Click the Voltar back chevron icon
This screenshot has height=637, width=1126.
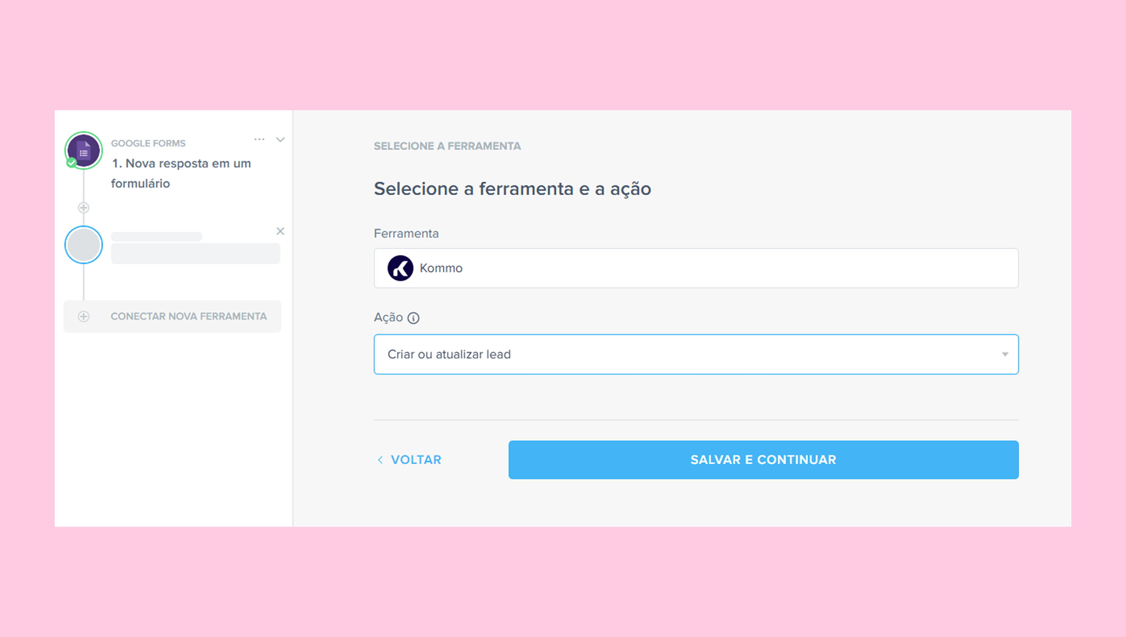point(380,460)
